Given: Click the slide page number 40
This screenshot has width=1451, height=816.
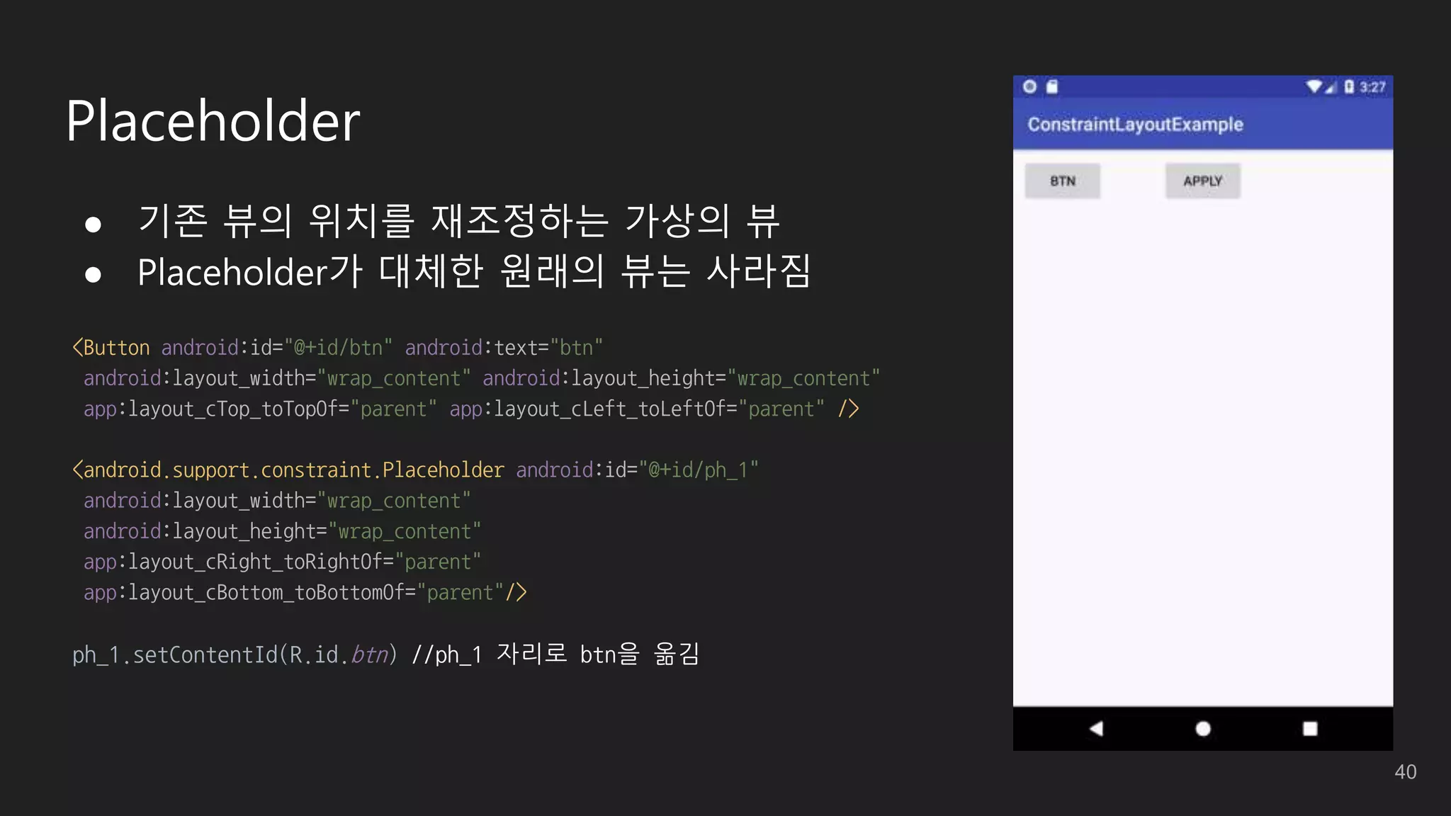Looking at the screenshot, I should pos(1406,772).
